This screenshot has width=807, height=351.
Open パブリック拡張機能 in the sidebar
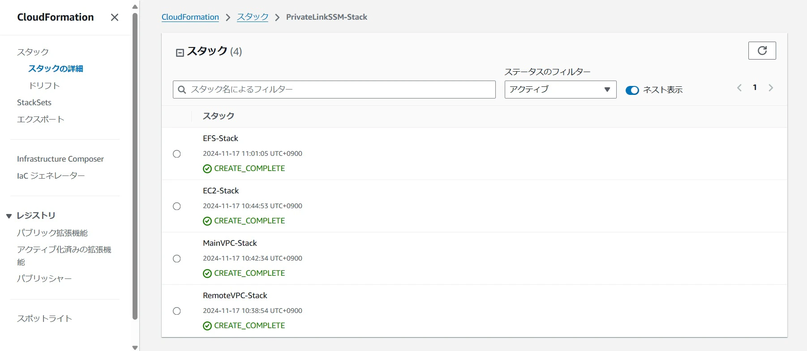[x=52, y=233]
